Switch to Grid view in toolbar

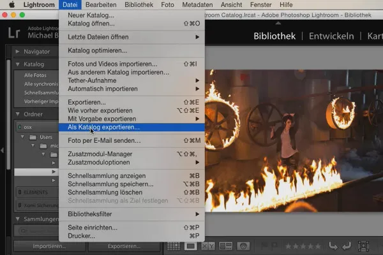click(x=174, y=246)
